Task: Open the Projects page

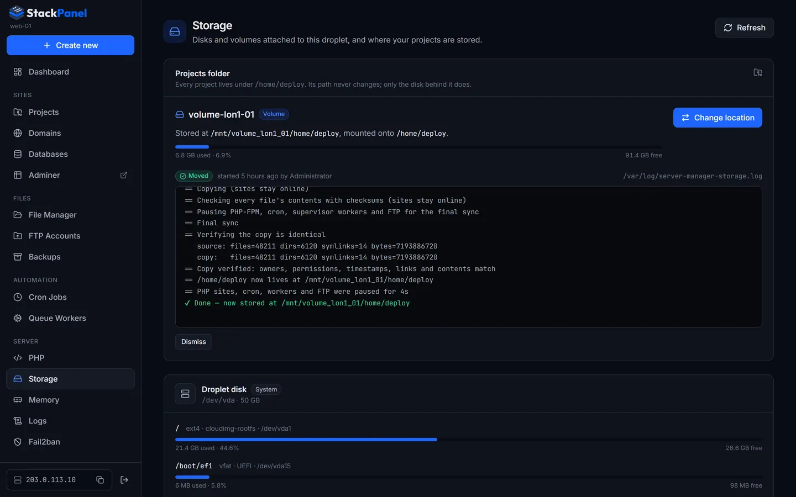Action: 70,112
